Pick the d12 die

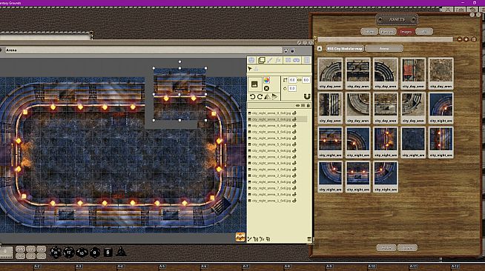coord(69,252)
